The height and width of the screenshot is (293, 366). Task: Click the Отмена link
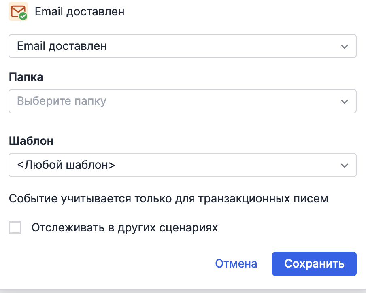(236, 263)
